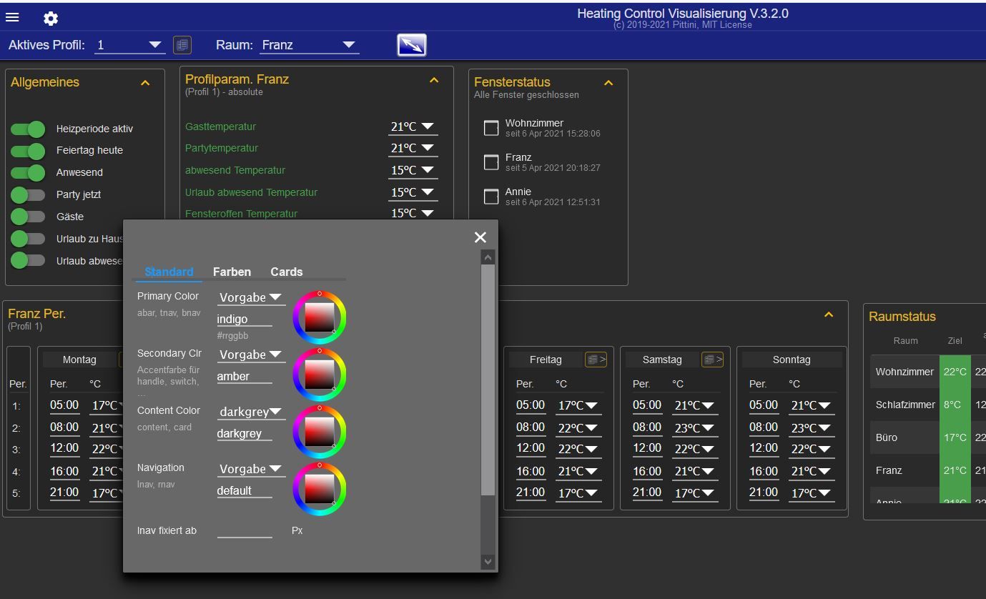
Task: Click the copy icon next to Samstag
Action: coord(712,360)
